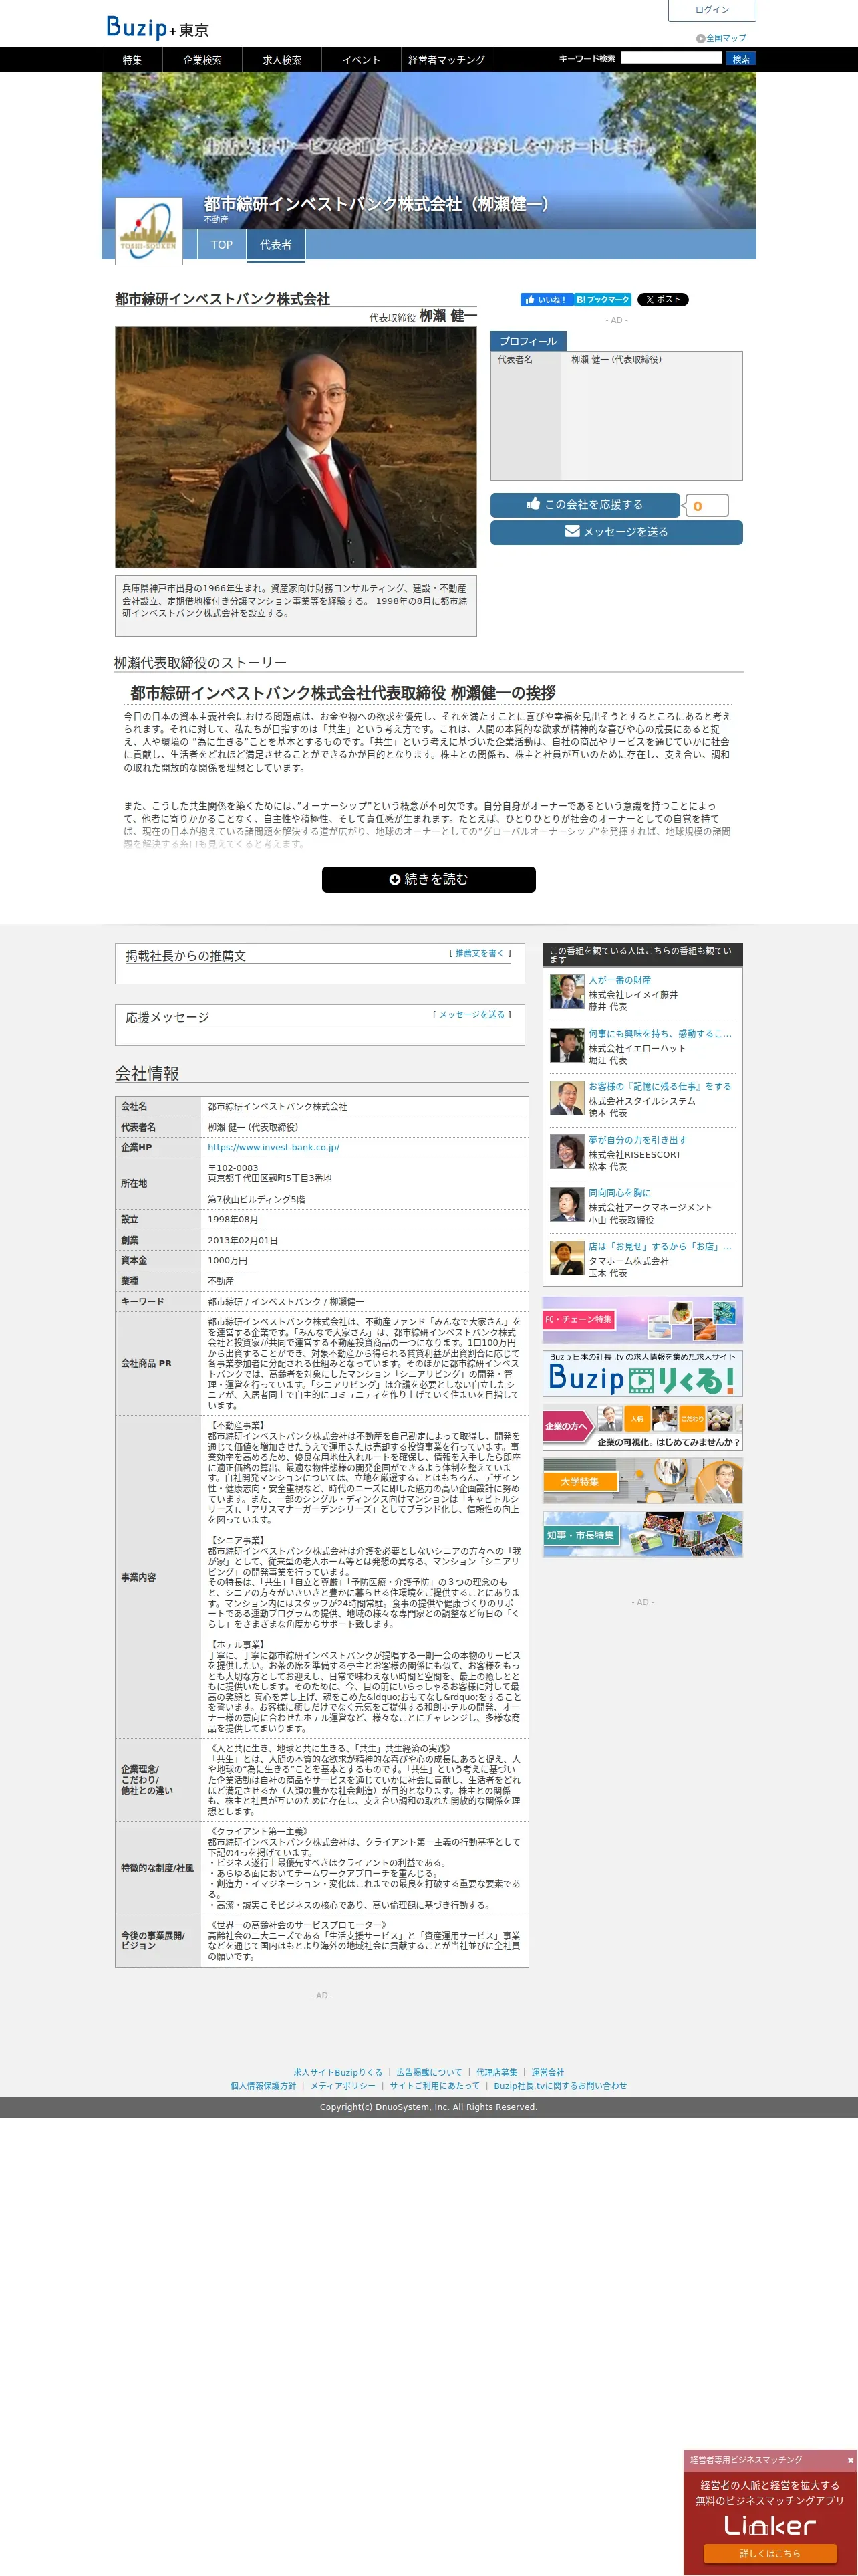Image resolution: width=858 pixels, height=2576 pixels.
Task: Open 夢が自分の力を引き出す program link
Action: 637,1140
